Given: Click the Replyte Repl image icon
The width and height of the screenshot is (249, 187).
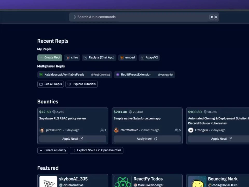Looking at the screenshot, I should 85,58.
